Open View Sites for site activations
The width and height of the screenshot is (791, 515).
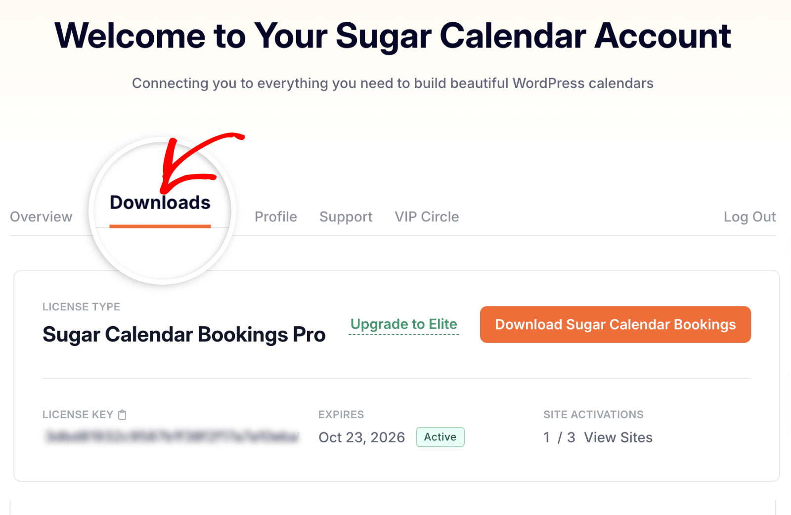click(x=618, y=437)
